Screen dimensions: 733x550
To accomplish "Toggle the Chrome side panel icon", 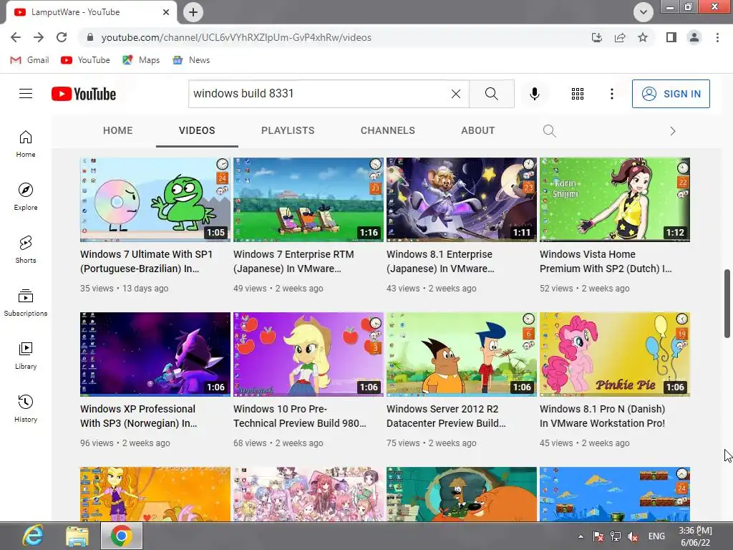I will point(671,37).
